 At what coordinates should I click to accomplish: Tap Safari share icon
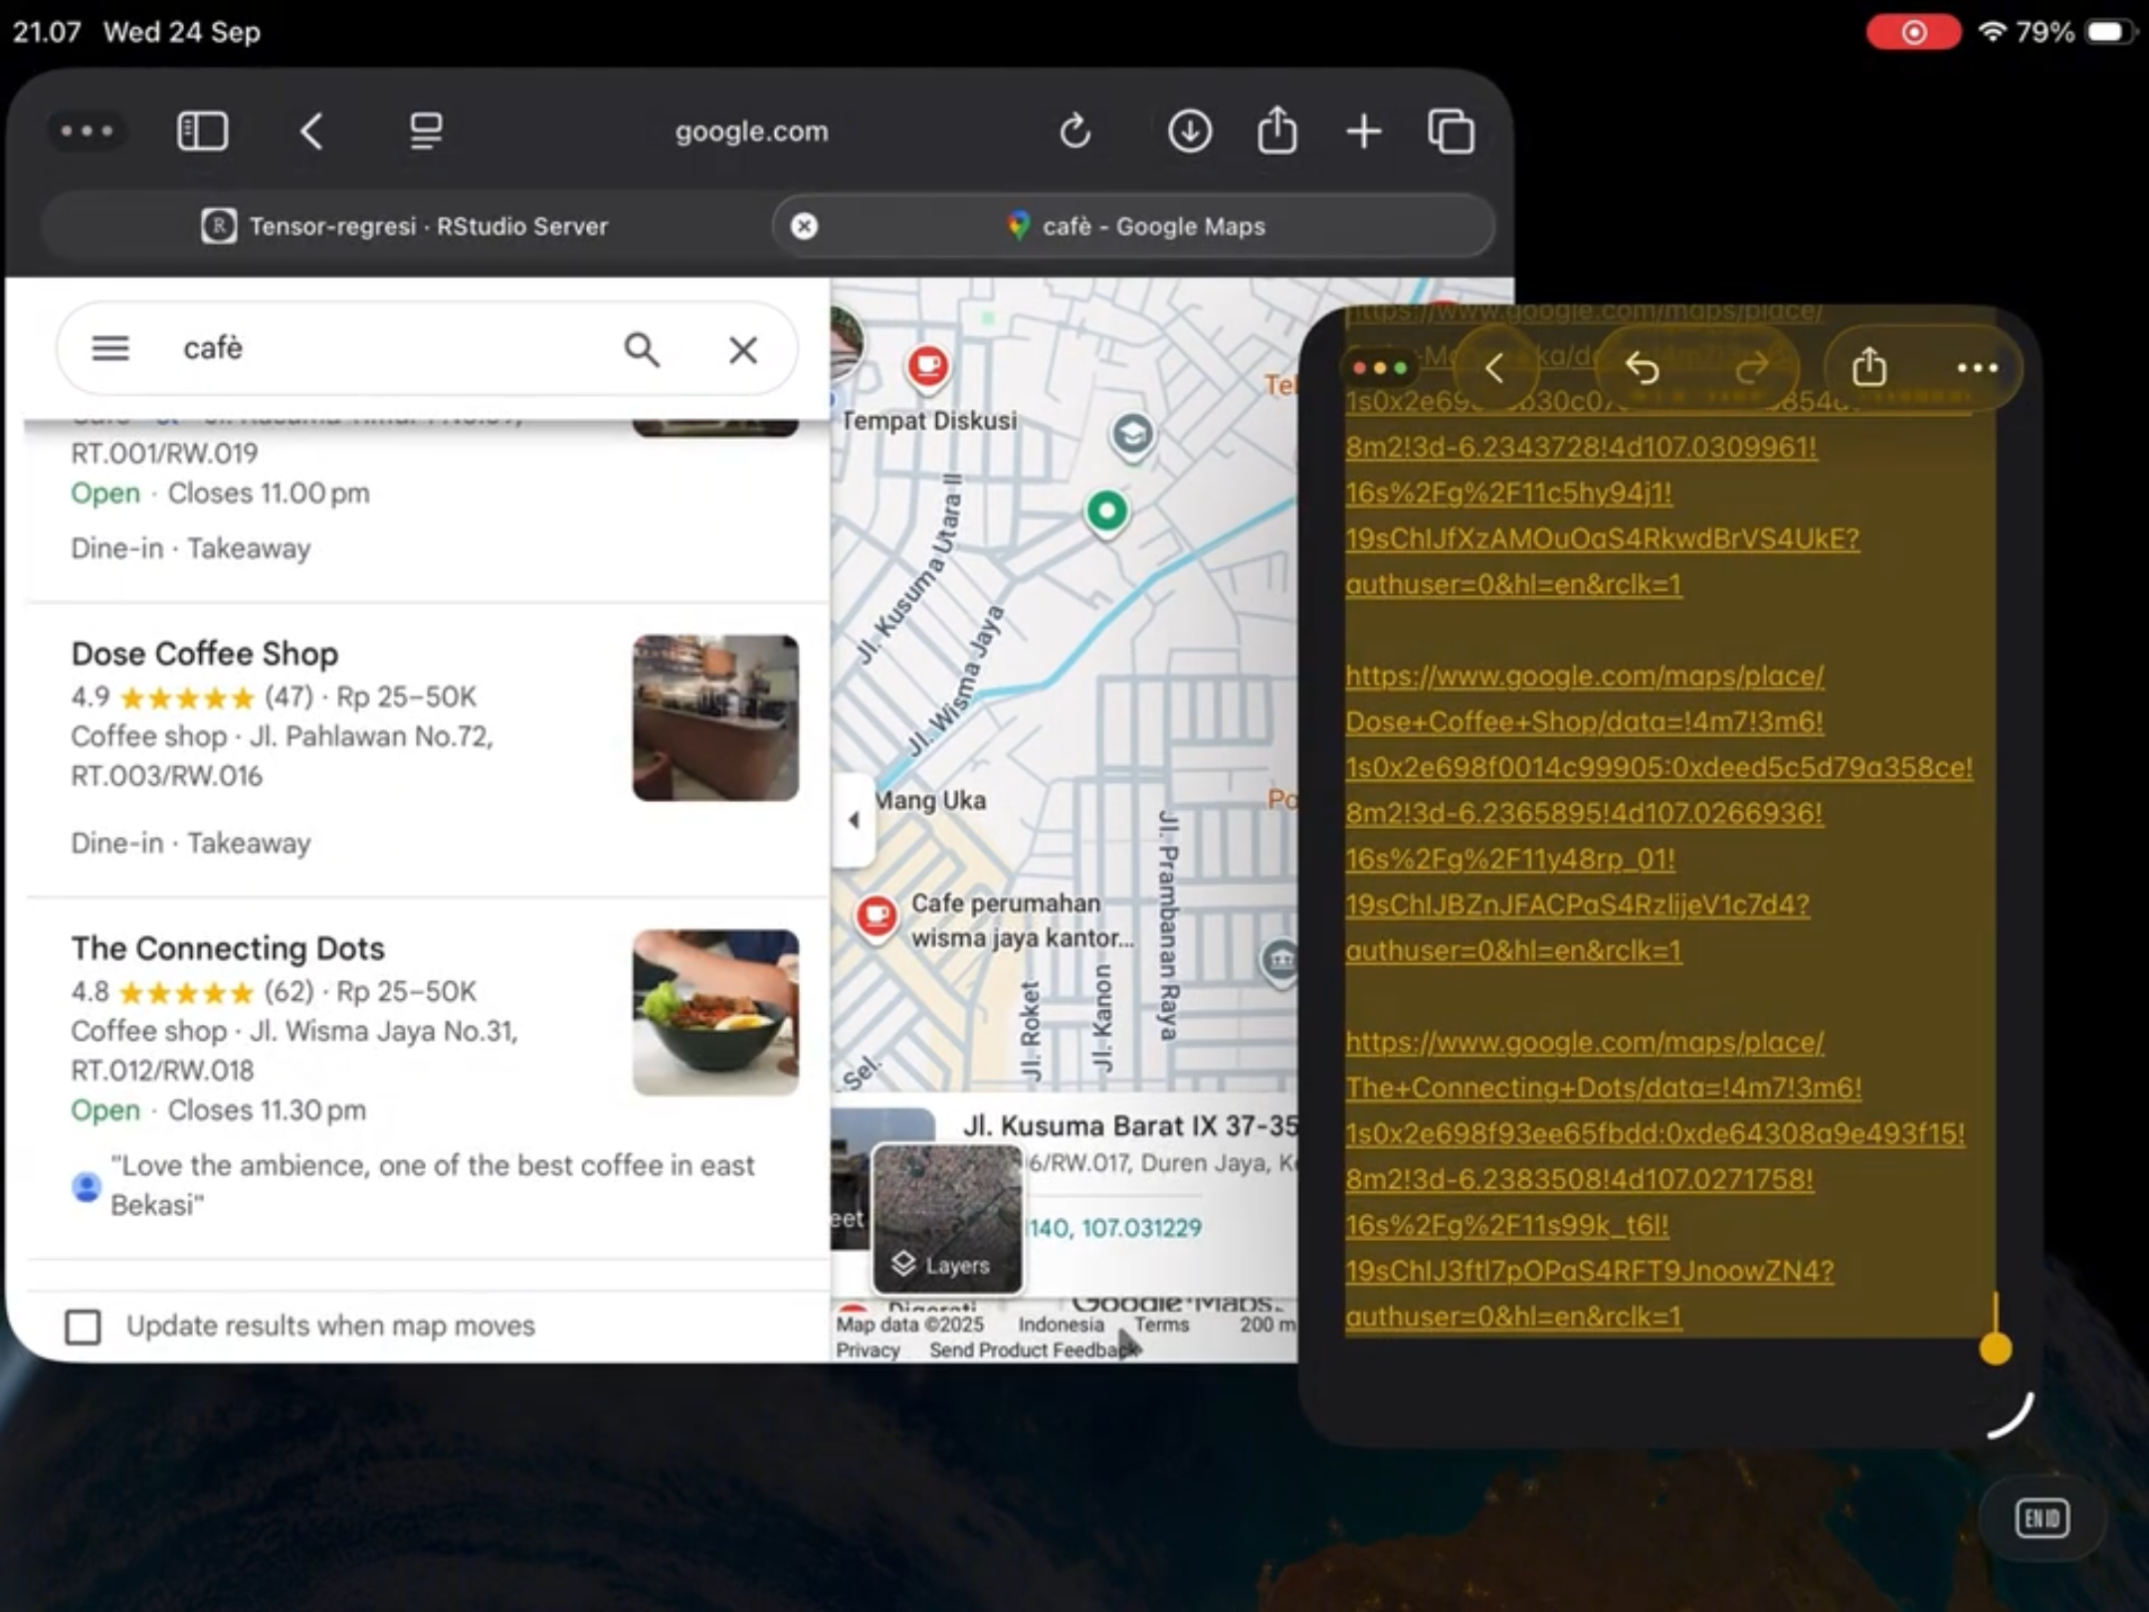tap(1276, 131)
